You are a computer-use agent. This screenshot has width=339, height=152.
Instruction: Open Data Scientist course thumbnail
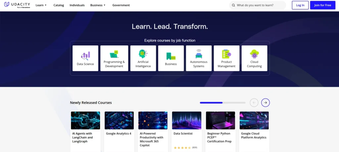187,121
